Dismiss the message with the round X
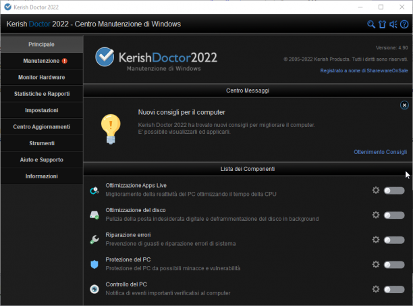Image resolution: width=413 pixels, height=306 pixels. pyautogui.click(x=404, y=105)
